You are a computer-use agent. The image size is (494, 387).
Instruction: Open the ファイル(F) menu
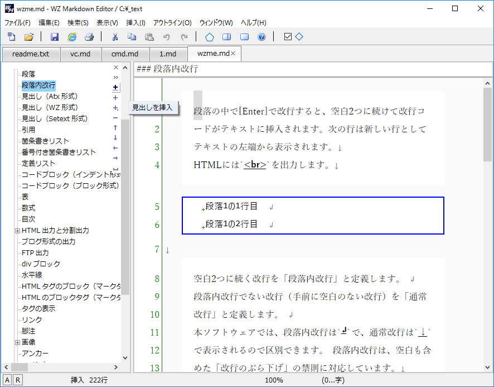coord(17,23)
